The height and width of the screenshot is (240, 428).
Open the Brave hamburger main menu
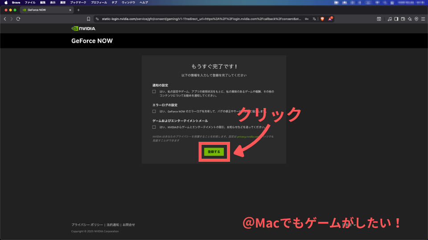pos(423,19)
